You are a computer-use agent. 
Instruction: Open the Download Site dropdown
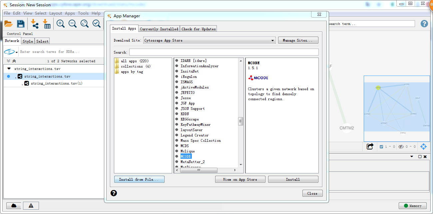click(x=272, y=40)
